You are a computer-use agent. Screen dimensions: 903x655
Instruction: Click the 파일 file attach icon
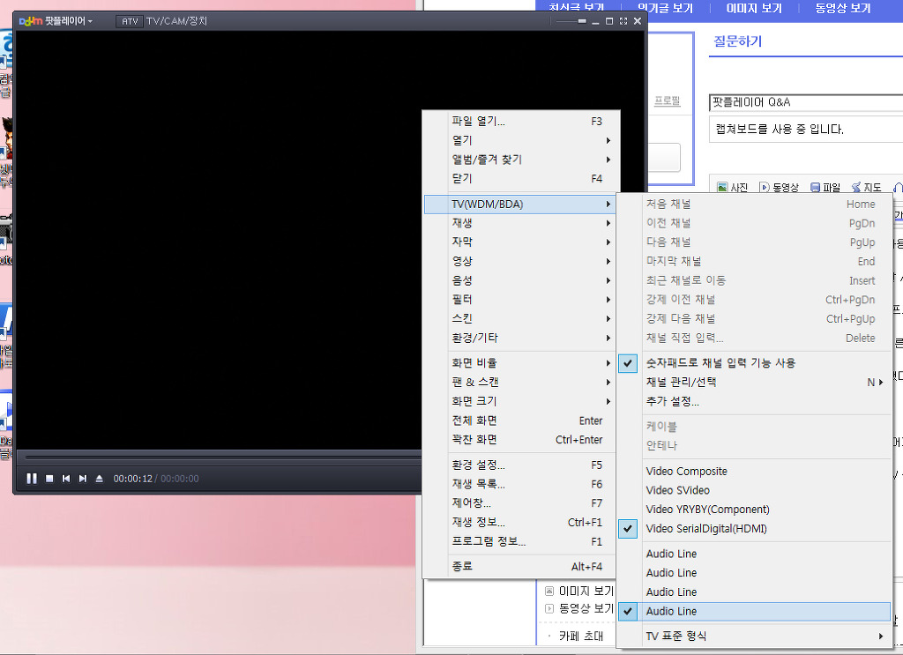(x=816, y=188)
